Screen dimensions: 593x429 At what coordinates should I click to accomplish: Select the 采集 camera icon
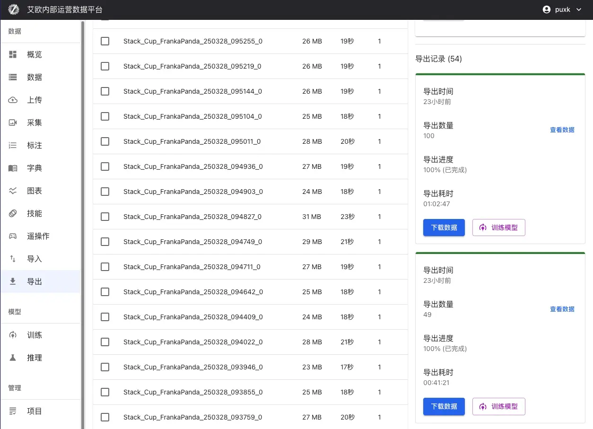pos(13,123)
